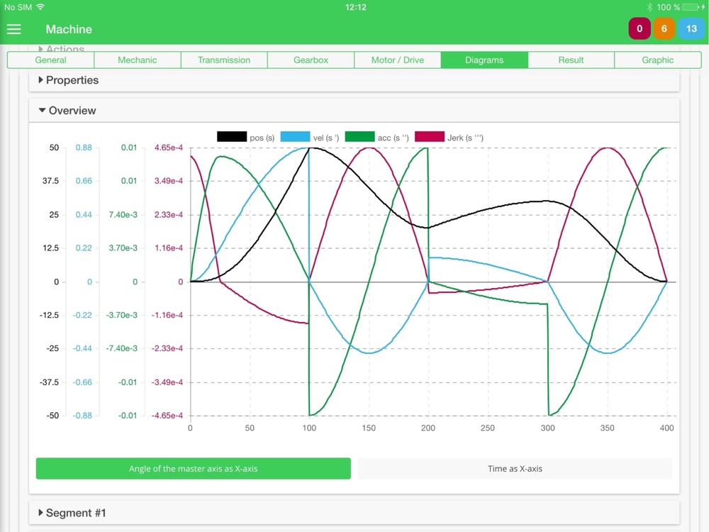Toggle the black pos (s) legend swatch
Image resolution: width=709 pixels, height=532 pixels.
(x=232, y=137)
